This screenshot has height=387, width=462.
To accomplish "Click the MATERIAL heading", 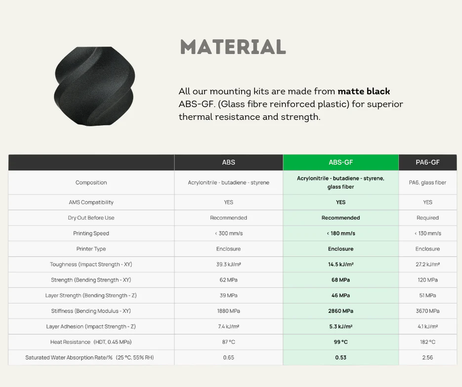I will [233, 47].
